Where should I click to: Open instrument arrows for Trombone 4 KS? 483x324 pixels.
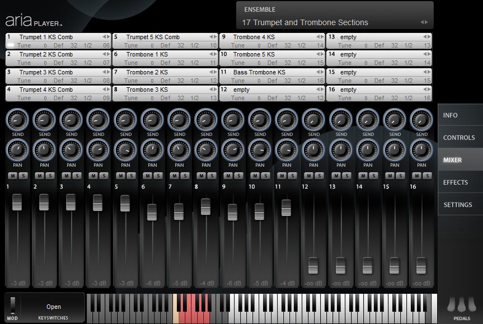pos(320,36)
